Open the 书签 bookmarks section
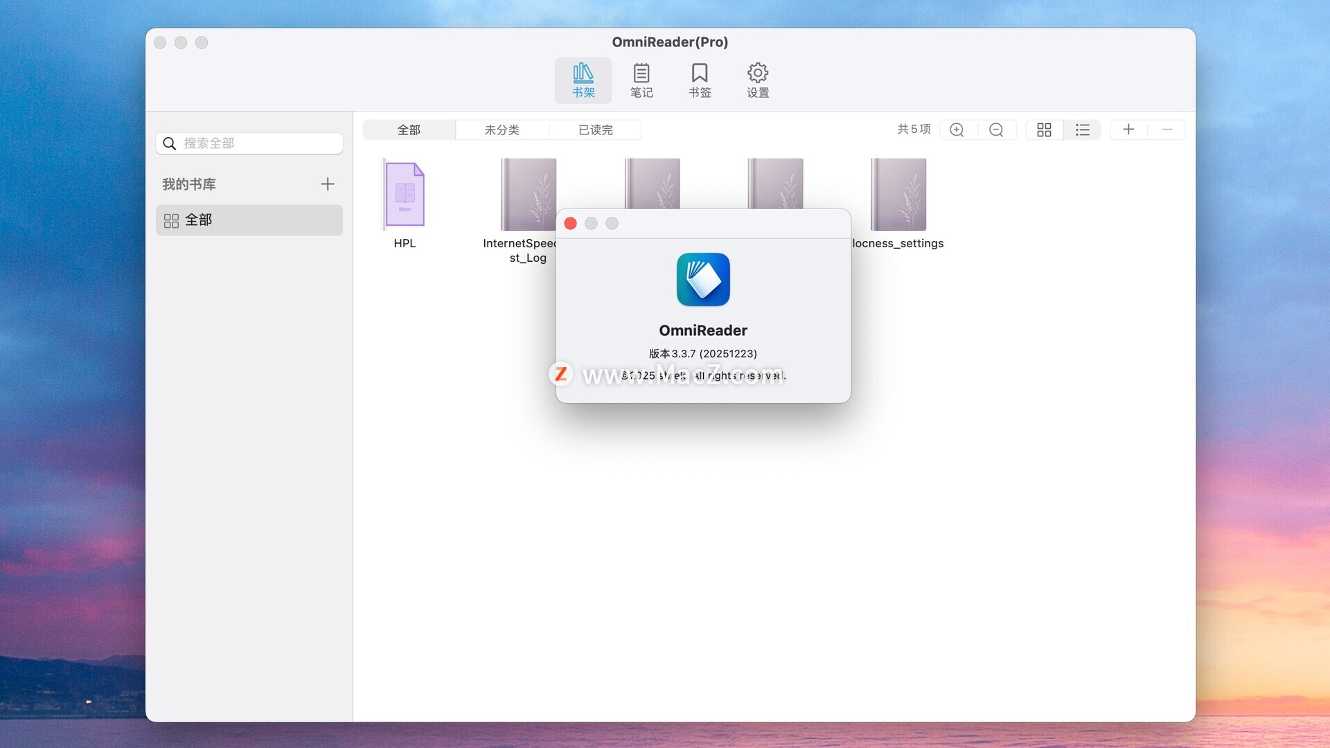This screenshot has height=748, width=1330. (x=699, y=80)
